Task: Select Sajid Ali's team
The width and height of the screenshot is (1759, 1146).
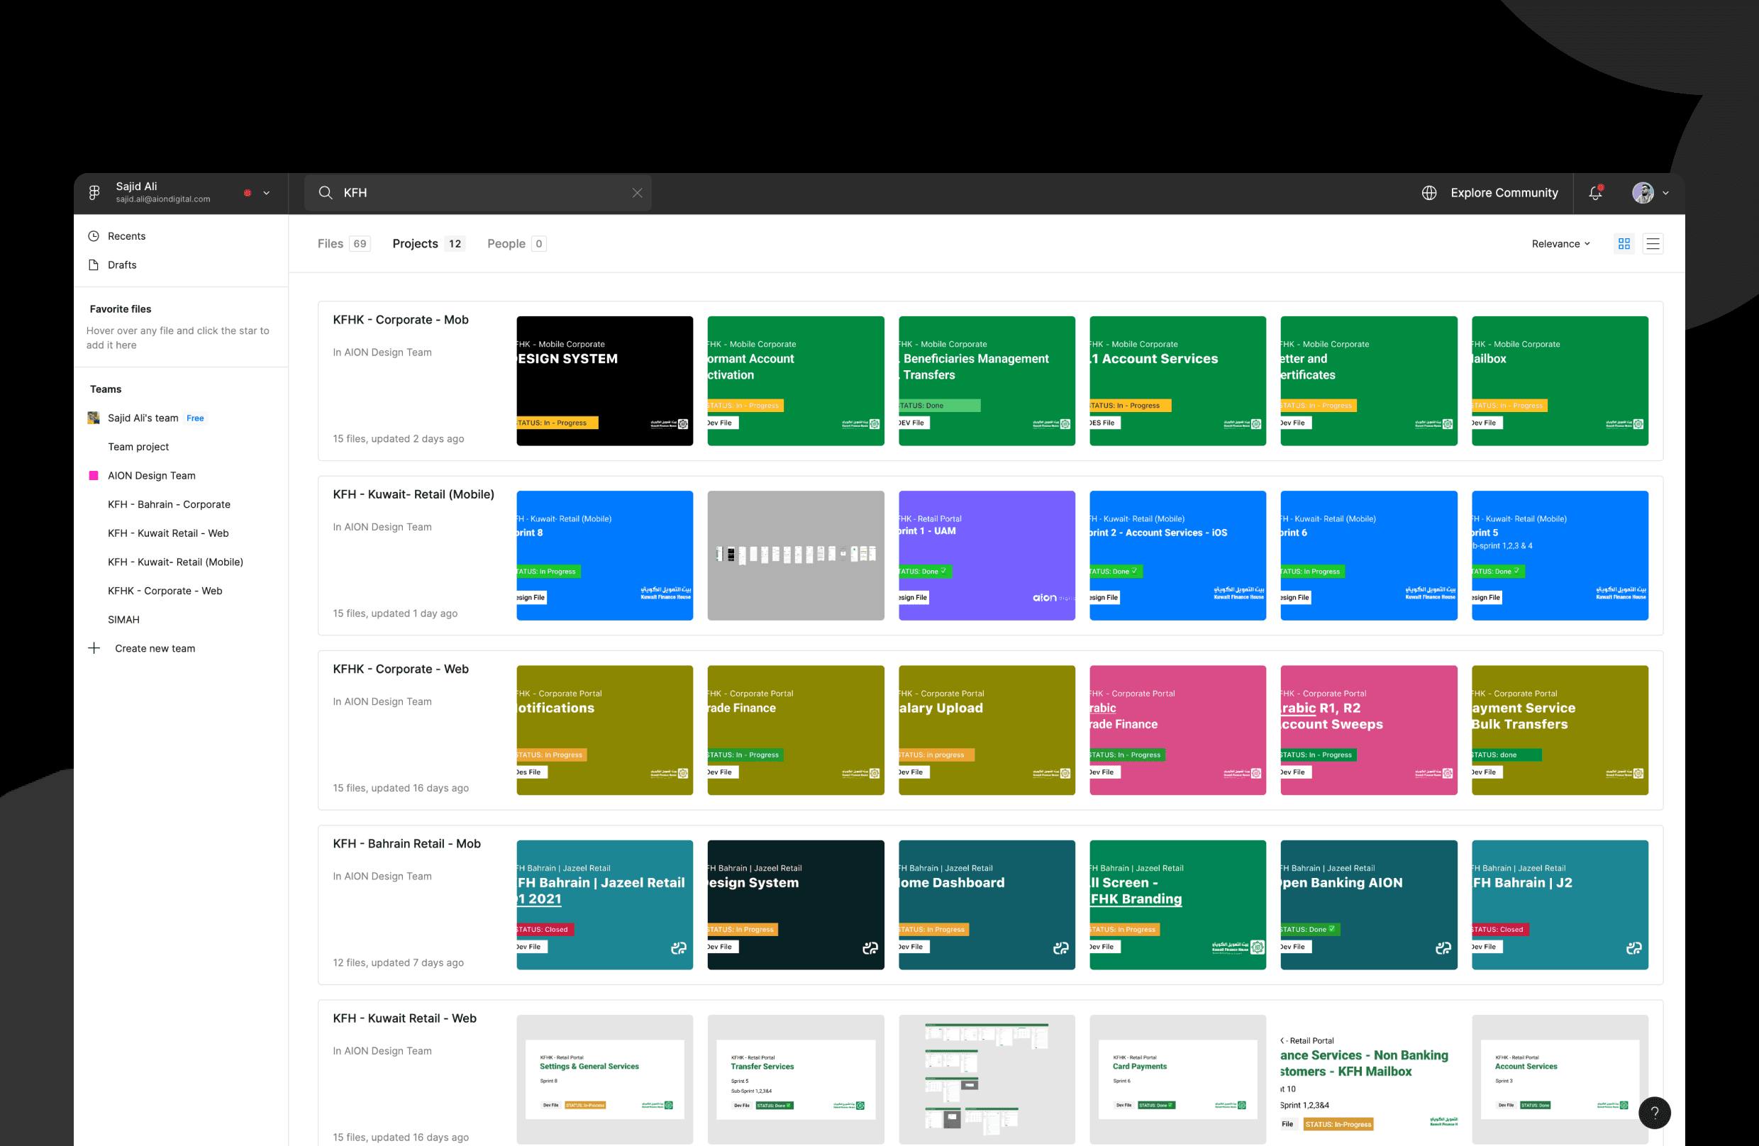Action: [x=143, y=418]
